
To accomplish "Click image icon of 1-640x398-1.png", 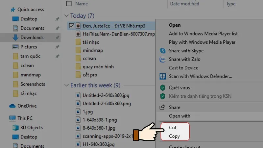I will click(x=78, y=120).
